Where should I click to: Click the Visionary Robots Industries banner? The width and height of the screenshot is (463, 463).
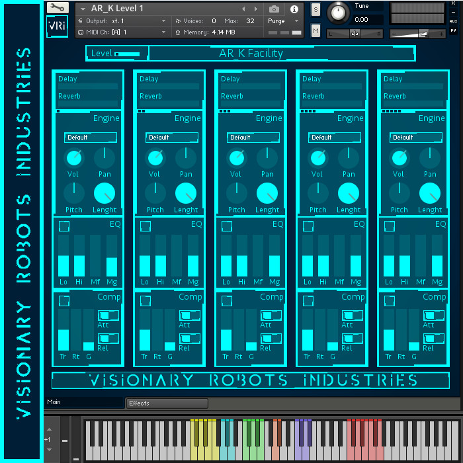pos(251,380)
